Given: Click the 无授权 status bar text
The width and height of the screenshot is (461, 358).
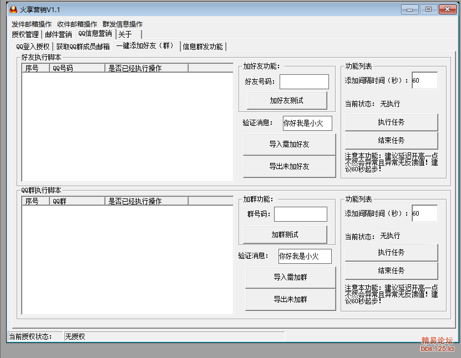Looking at the screenshot, I should [75, 336].
